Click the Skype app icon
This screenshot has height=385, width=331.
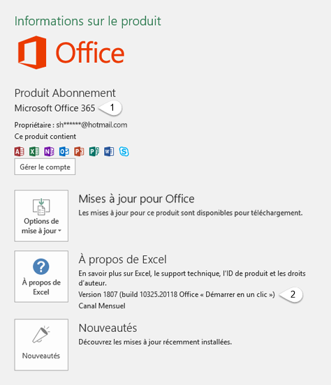(124, 151)
